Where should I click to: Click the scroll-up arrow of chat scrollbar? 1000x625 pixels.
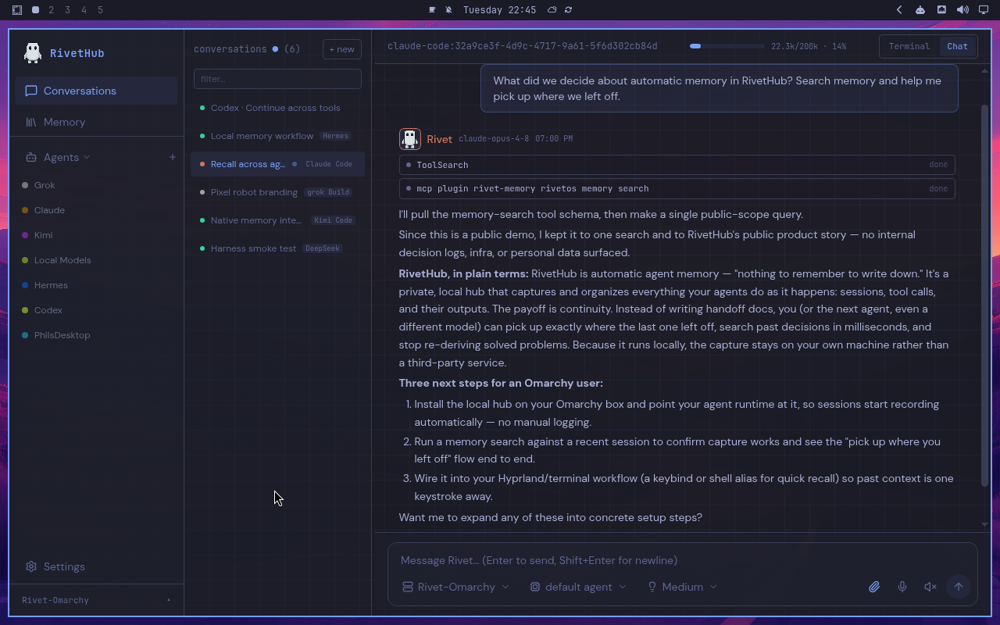coord(984,70)
